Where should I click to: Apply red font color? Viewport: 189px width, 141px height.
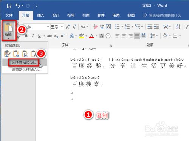(91, 36)
